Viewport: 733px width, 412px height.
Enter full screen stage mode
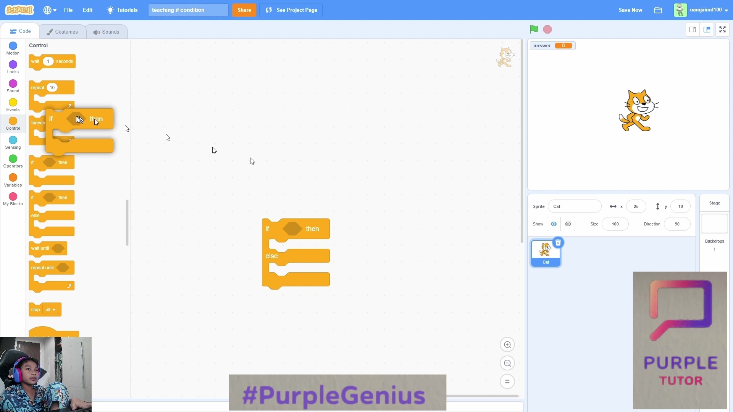[x=722, y=29]
